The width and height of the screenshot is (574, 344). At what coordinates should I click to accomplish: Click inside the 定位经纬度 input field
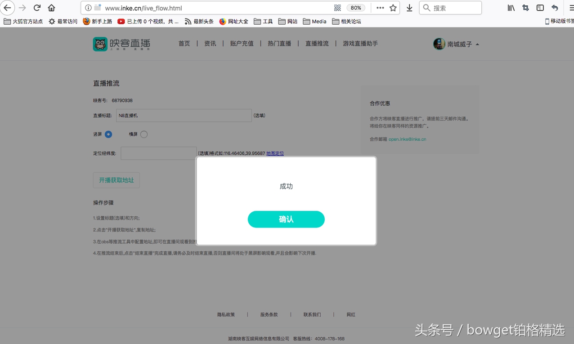(x=157, y=153)
